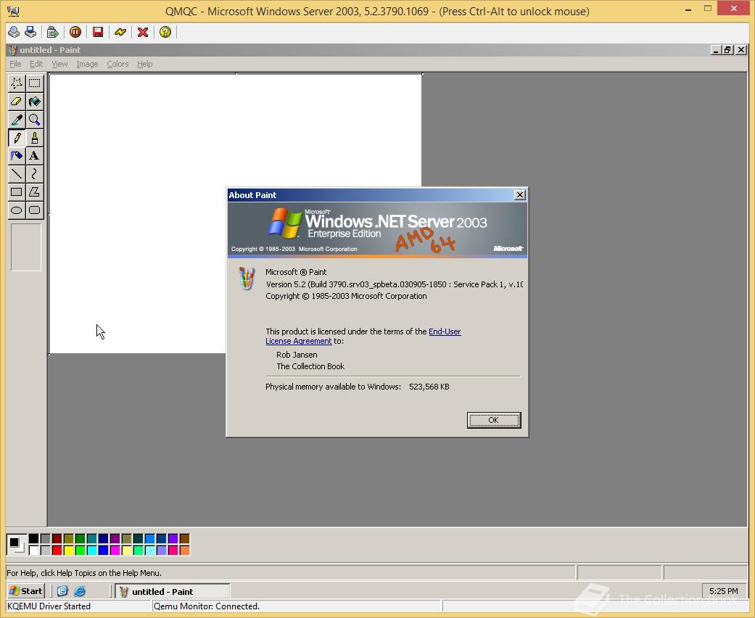Image resolution: width=755 pixels, height=618 pixels.
Task: Select the Rectangle shape tool
Action: tap(17, 191)
